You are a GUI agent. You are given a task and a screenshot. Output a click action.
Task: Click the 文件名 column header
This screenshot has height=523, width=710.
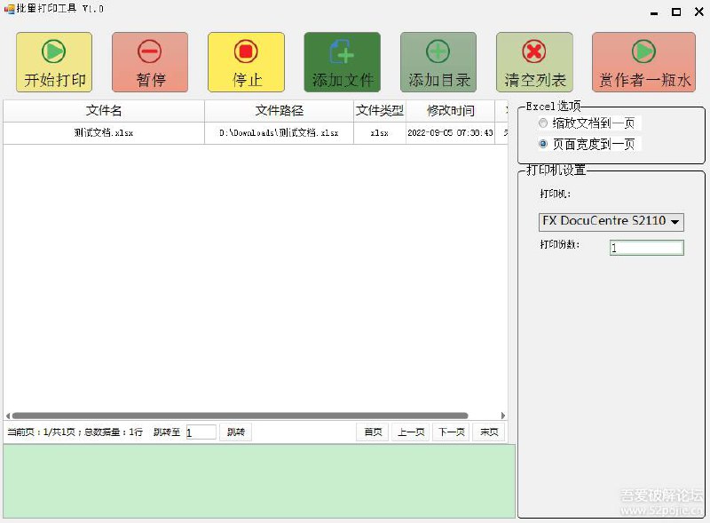[103, 110]
